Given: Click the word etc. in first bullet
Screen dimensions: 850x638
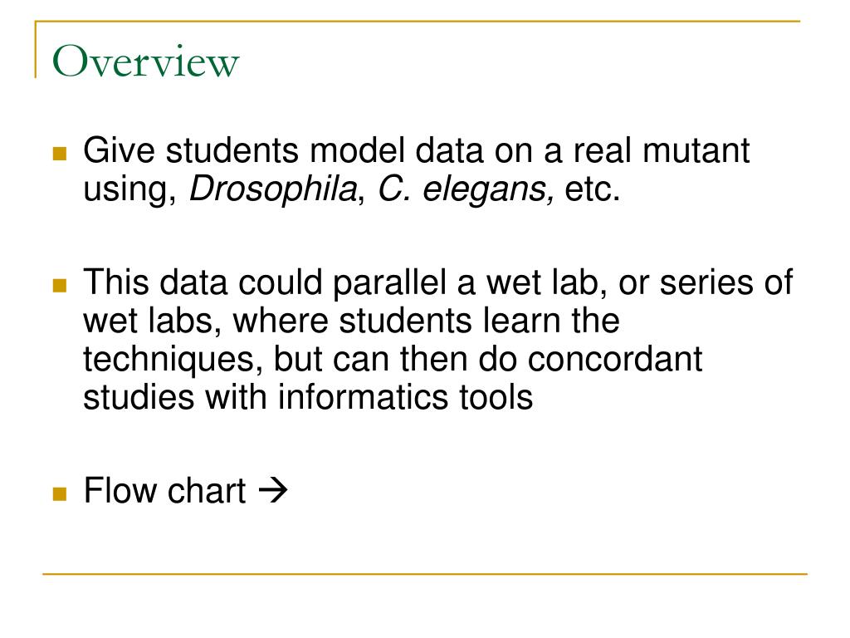Looking at the screenshot, I should [x=593, y=190].
